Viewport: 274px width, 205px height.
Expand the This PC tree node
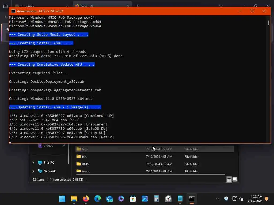[x=33, y=163]
